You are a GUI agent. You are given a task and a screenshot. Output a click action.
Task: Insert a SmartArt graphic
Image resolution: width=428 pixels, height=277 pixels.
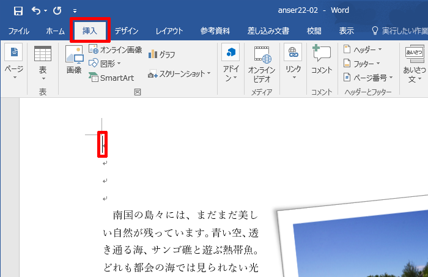[111, 78]
